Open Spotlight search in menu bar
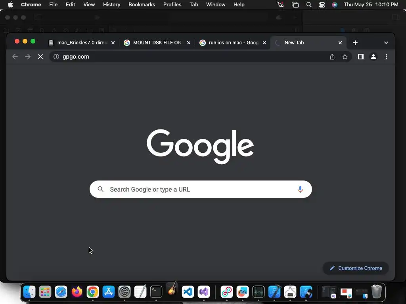Image resolution: width=406 pixels, height=304 pixels. 308,5
